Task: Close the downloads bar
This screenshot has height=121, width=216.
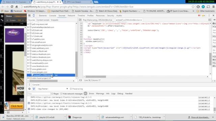Action: click(x=213, y=117)
